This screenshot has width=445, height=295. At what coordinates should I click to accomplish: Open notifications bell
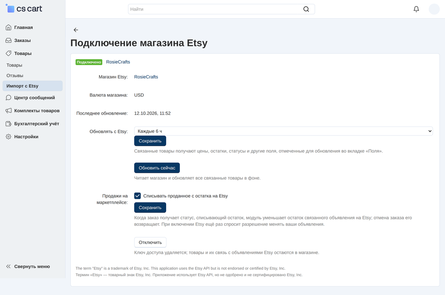pyautogui.click(x=416, y=9)
